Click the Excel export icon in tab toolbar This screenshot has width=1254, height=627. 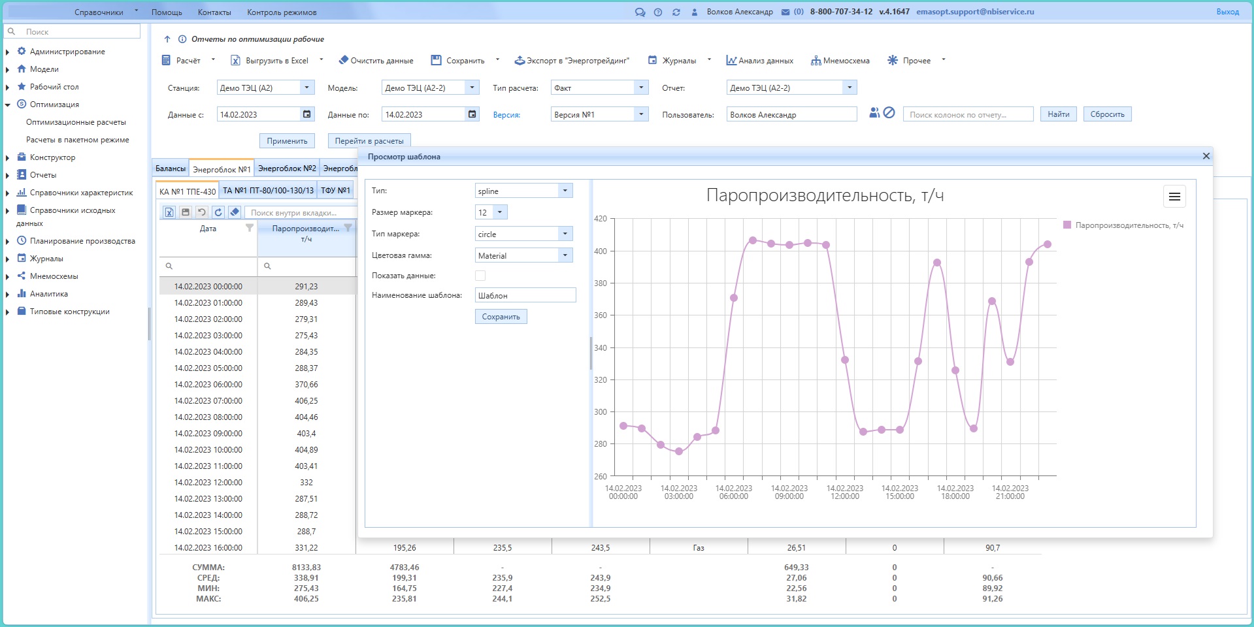(169, 212)
